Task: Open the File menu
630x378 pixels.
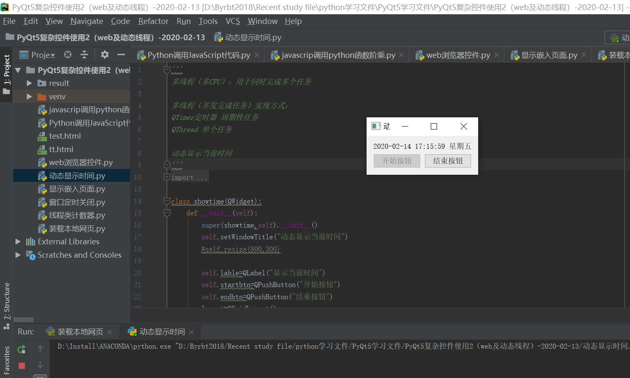Action: click(9, 21)
